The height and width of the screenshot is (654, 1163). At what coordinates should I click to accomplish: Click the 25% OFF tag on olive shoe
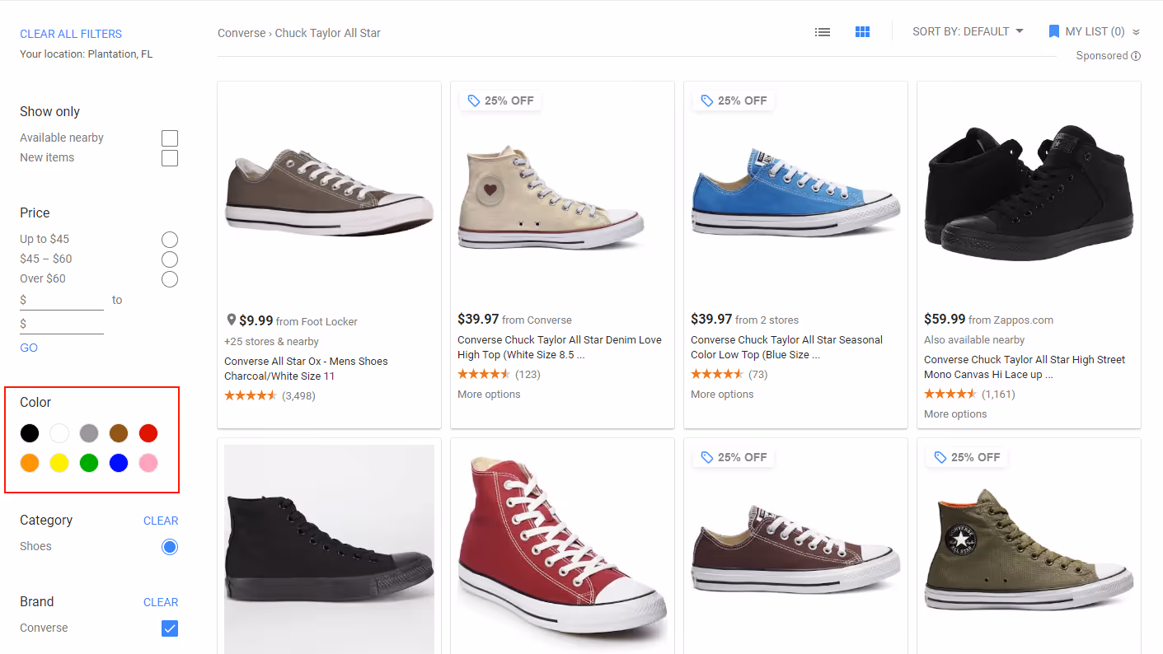(968, 457)
